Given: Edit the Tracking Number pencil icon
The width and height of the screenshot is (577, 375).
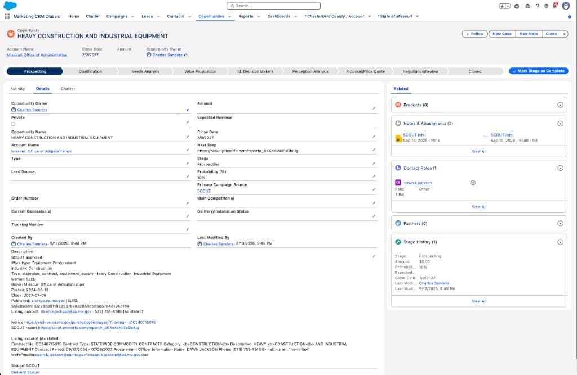Looking at the screenshot, I should (x=188, y=229).
